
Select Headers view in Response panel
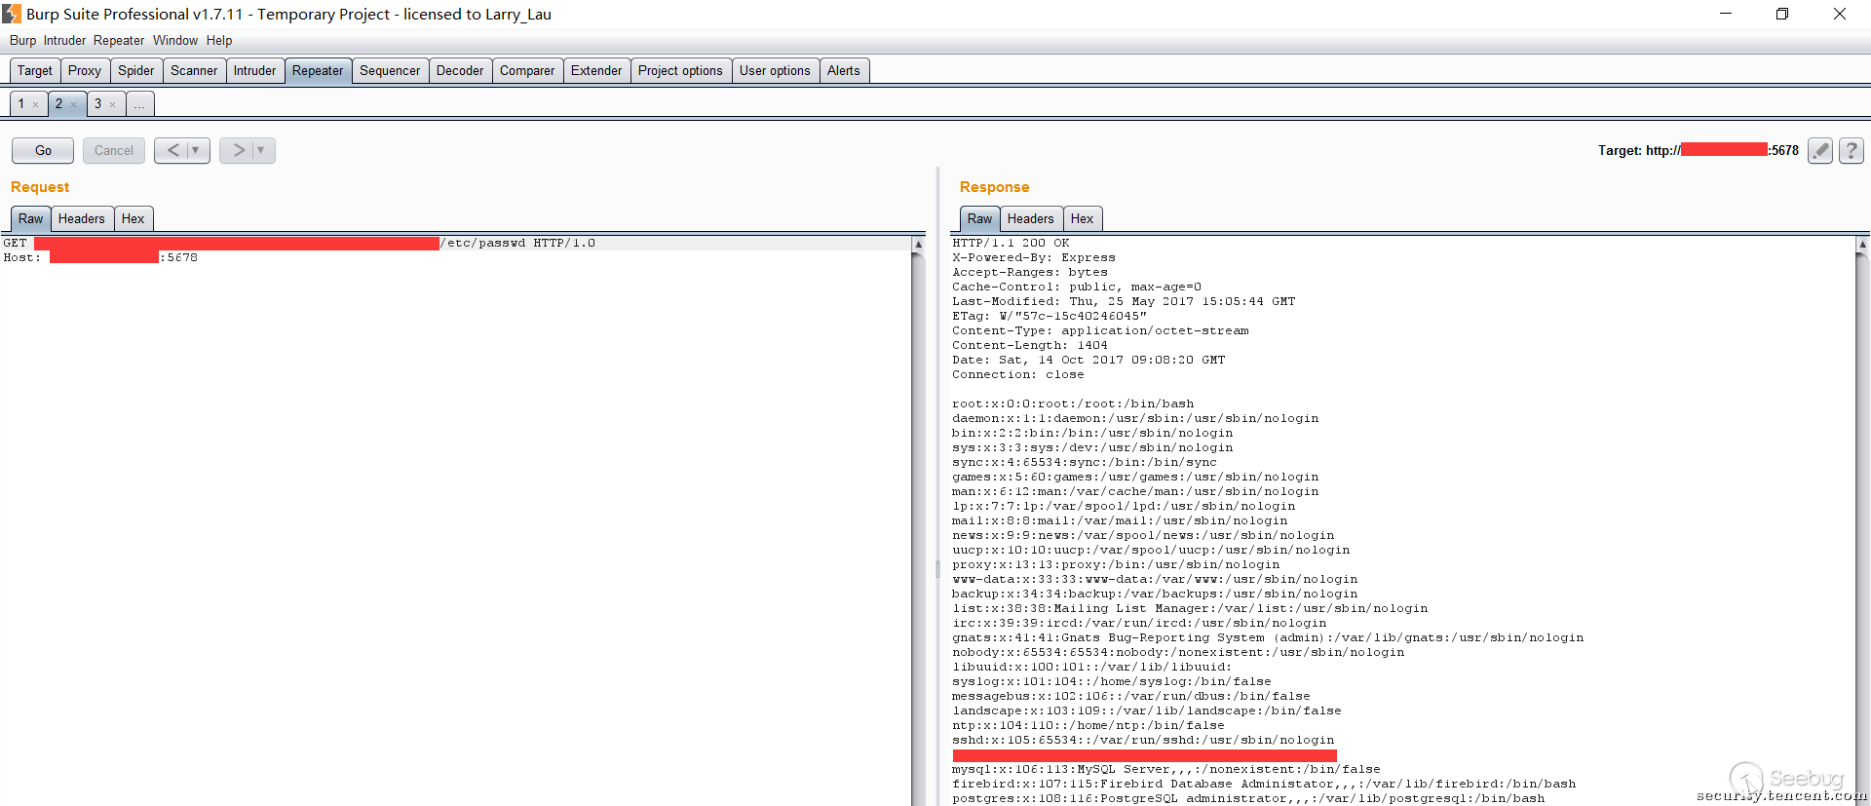(1031, 218)
